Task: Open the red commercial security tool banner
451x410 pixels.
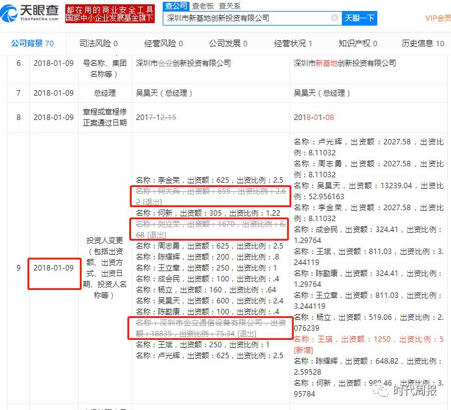Action: click(x=110, y=13)
